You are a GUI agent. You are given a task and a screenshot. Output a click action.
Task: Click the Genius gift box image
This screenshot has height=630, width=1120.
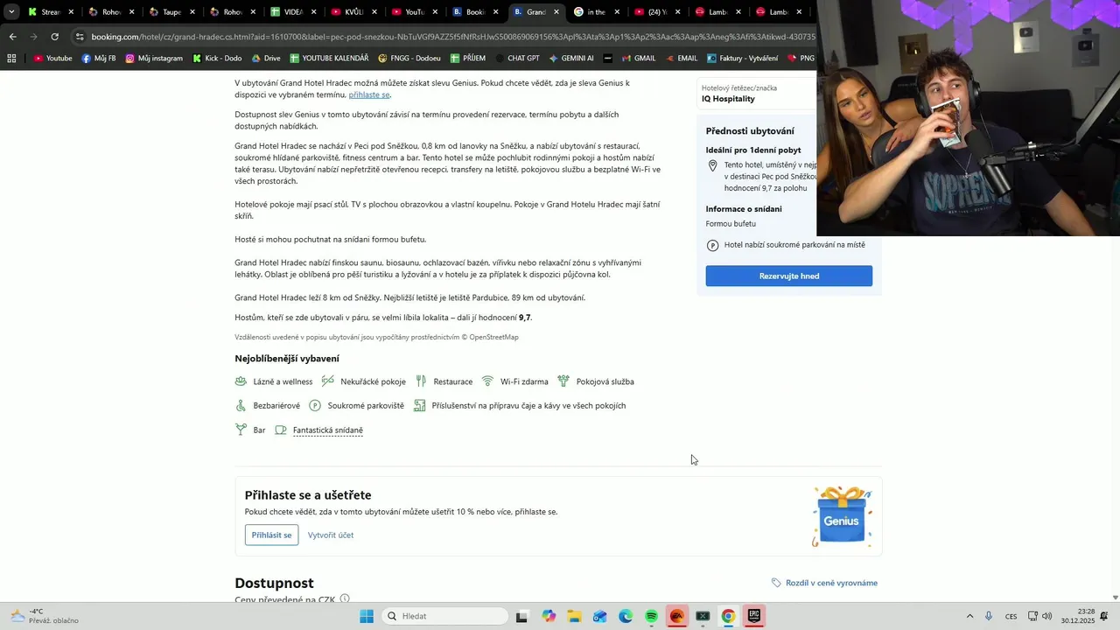tap(842, 517)
